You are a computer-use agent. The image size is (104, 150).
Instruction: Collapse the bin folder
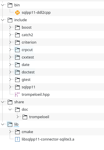(x=3, y=5)
